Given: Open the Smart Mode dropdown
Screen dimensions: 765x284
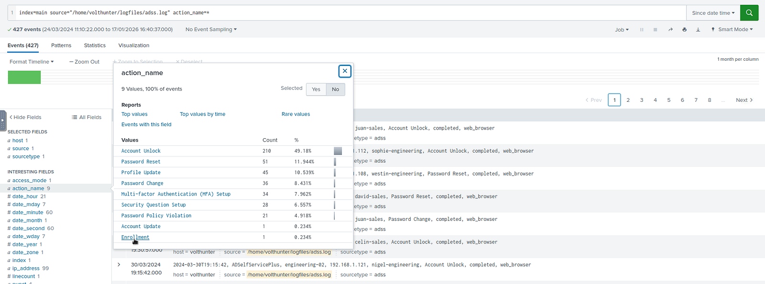Looking at the screenshot, I should (x=732, y=30).
